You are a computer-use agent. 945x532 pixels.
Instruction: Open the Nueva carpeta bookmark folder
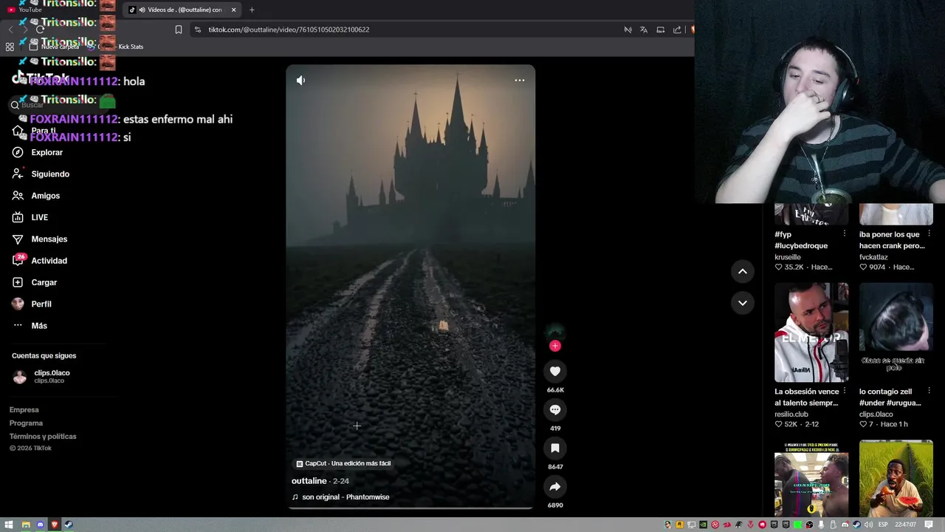click(54, 47)
